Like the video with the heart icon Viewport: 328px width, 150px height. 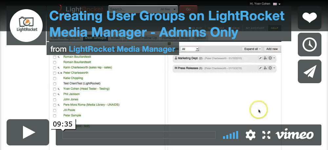(x=309, y=18)
